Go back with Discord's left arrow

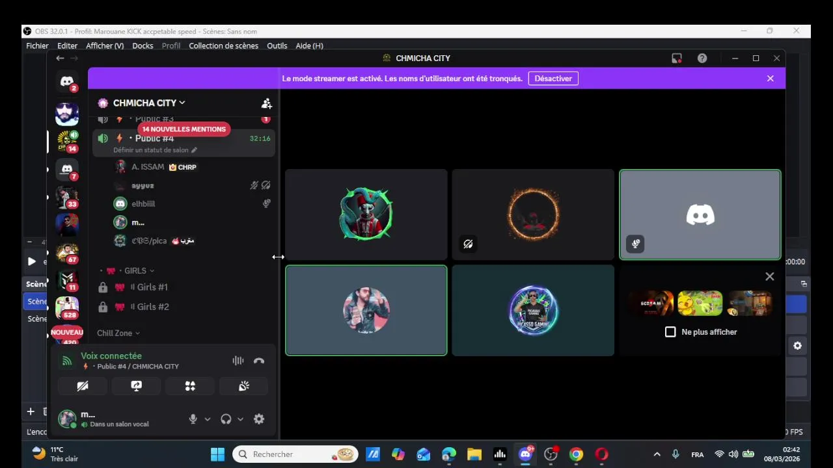point(60,58)
